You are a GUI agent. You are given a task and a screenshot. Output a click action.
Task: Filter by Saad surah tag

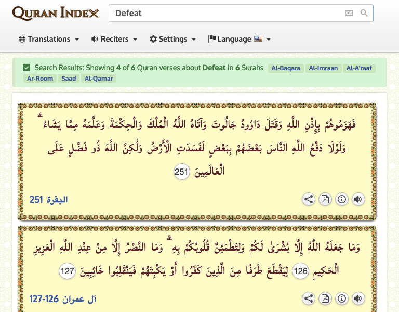coord(69,79)
